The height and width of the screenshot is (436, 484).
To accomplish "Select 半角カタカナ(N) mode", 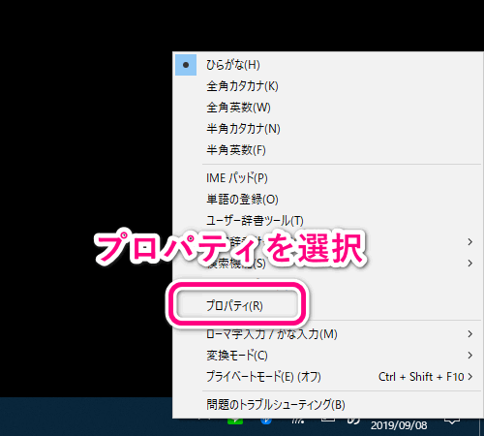I will (328, 129).
